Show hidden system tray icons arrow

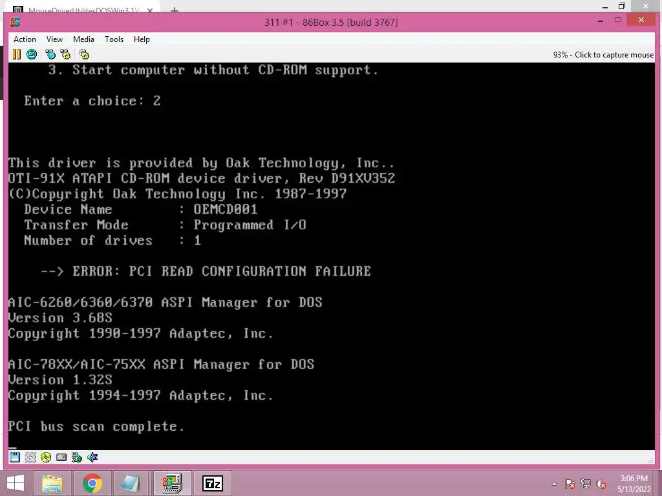[554, 484]
